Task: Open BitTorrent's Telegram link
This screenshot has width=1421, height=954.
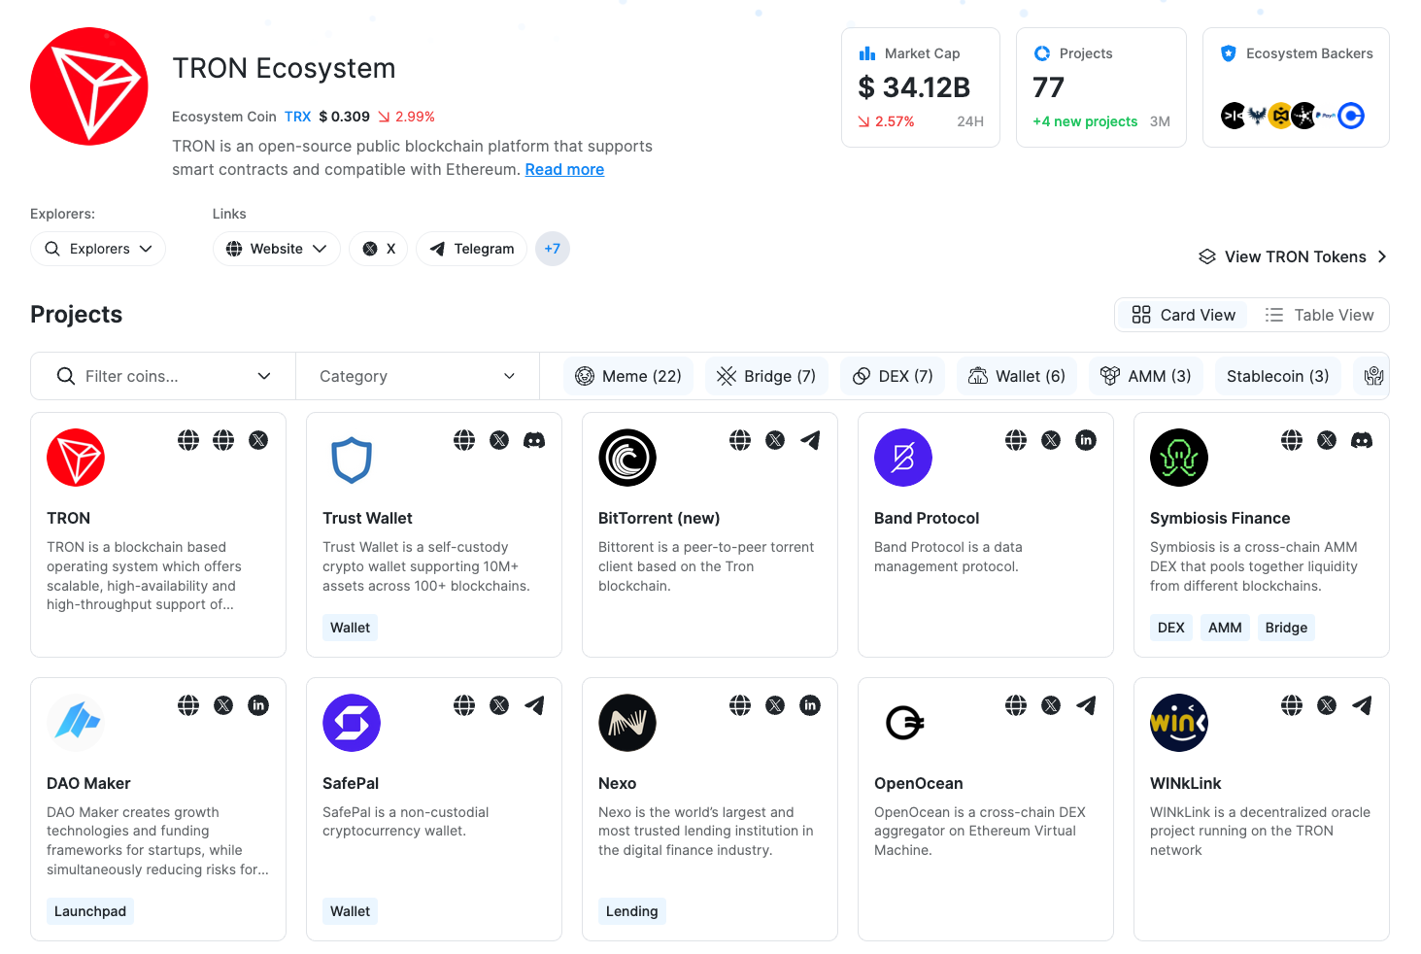Action: 810,439
